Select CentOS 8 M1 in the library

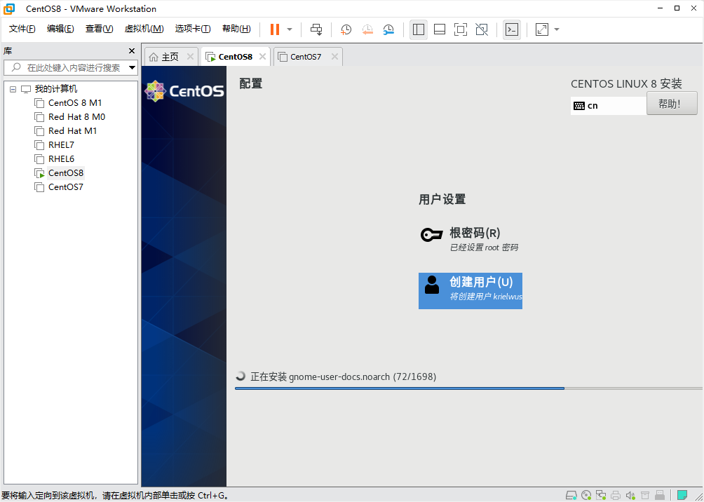click(x=75, y=103)
